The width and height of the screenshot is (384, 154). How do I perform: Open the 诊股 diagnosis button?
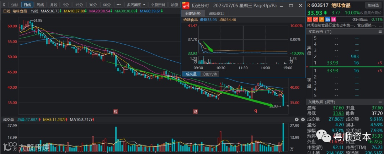pyautogui.click(x=175, y=5)
